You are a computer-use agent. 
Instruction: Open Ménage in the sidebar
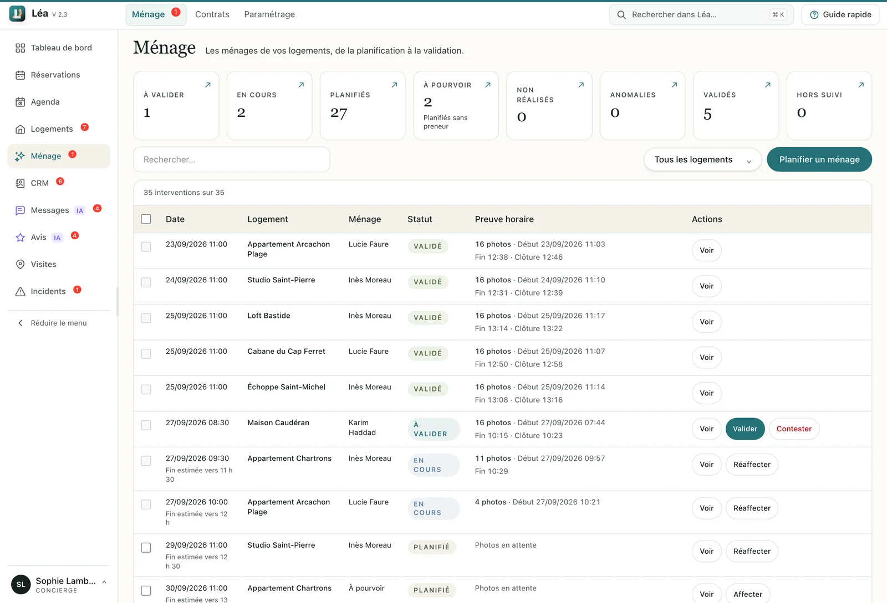click(59, 156)
